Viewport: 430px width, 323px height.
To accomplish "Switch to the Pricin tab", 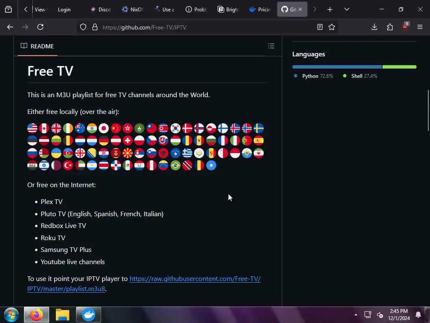I will pyautogui.click(x=260, y=10).
